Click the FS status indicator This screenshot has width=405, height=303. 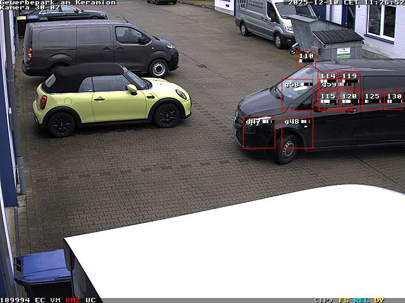(x=344, y=300)
